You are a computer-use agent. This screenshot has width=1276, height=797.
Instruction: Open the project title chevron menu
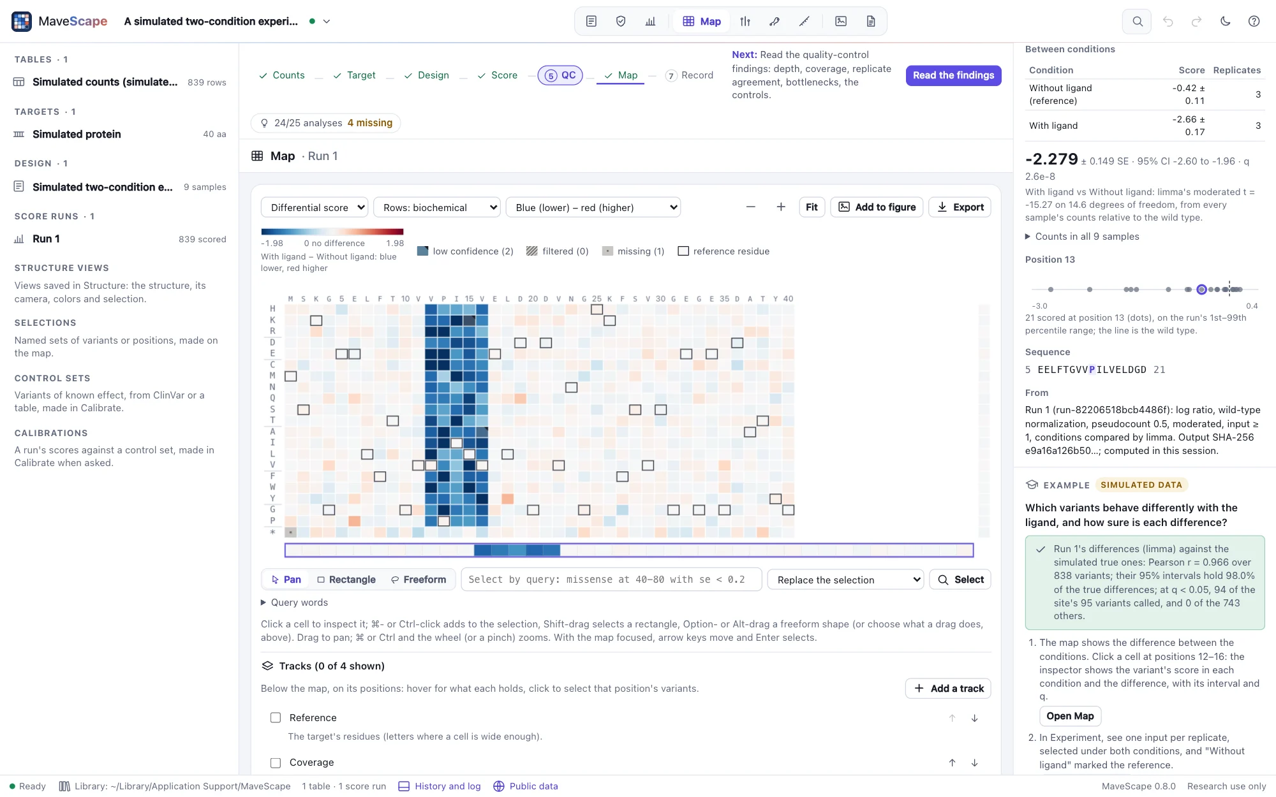coord(327,21)
